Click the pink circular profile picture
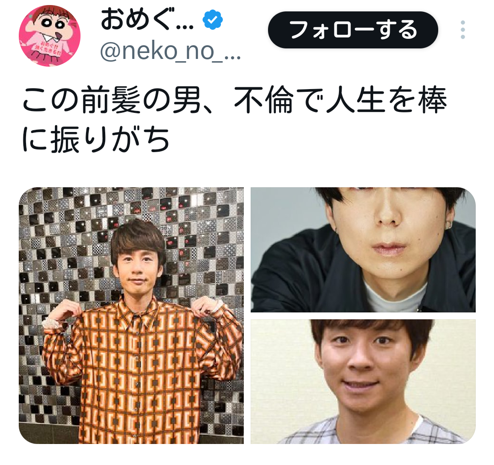Image resolution: width=494 pixels, height=465 pixels. point(49,36)
